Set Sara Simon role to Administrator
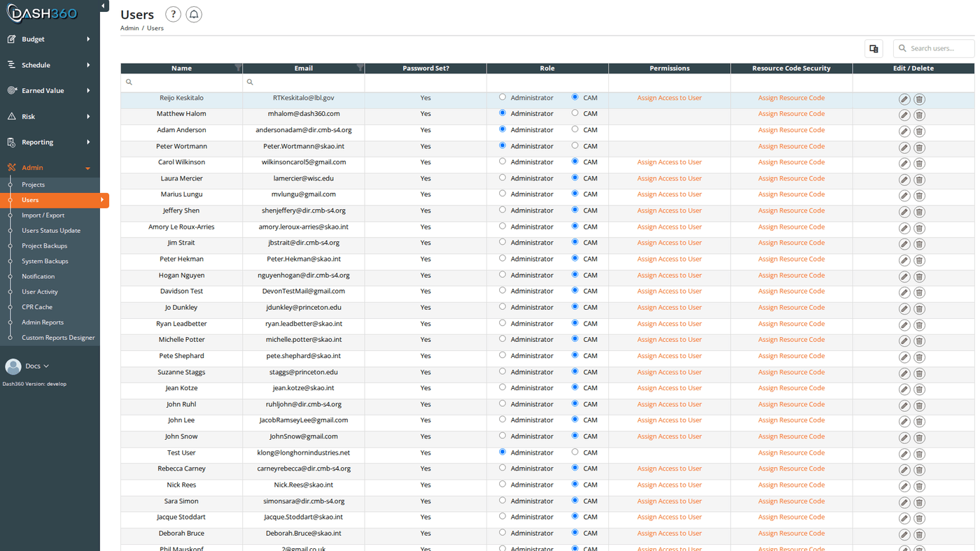The height and width of the screenshot is (551, 980). [x=502, y=500]
